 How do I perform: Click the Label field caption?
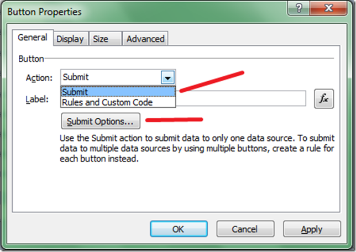point(37,99)
